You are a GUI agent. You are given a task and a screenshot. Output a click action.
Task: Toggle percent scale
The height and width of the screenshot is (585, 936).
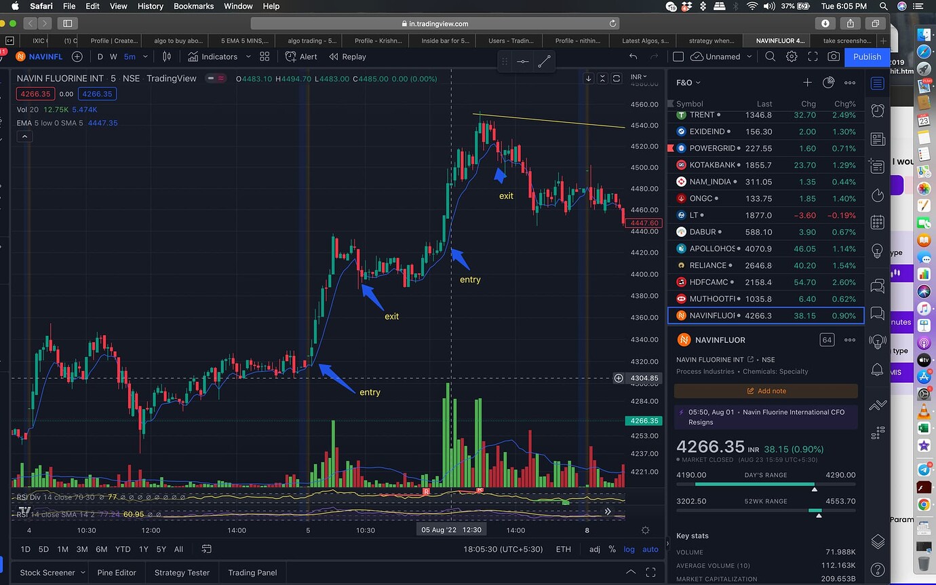click(612, 549)
